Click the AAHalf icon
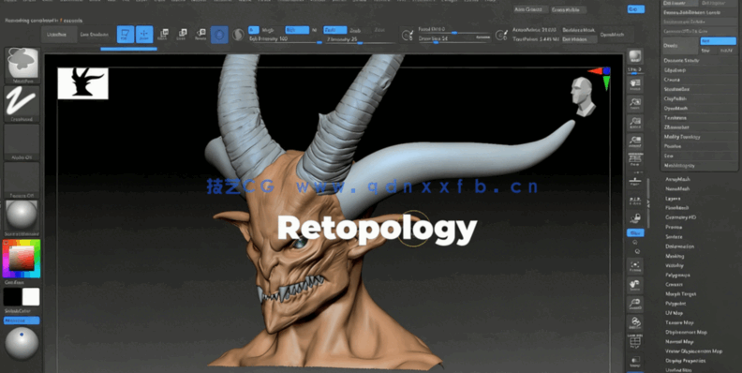 click(634, 142)
